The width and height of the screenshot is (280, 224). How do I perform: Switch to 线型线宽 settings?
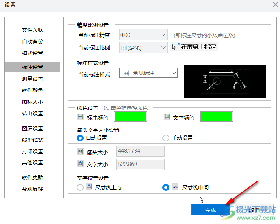[32, 140]
